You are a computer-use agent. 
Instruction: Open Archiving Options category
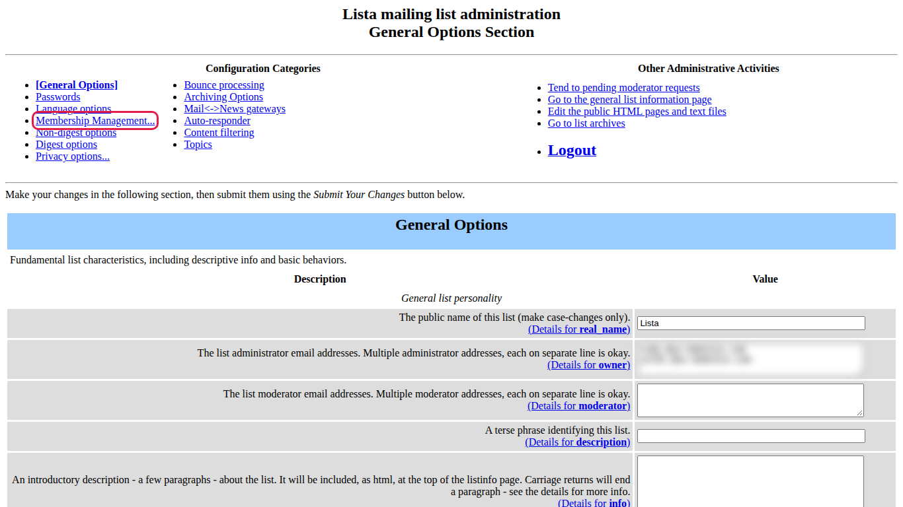coord(223,97)
